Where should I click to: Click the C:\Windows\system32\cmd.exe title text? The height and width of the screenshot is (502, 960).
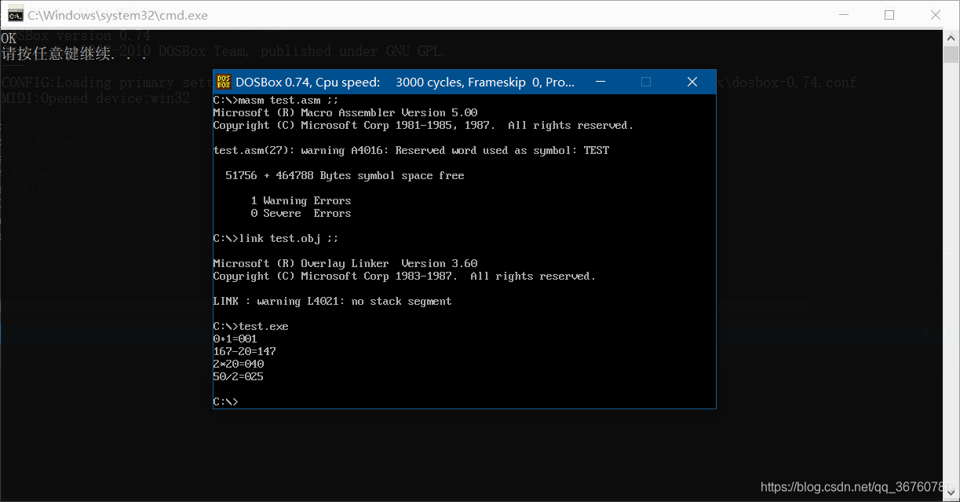(118, 15)
